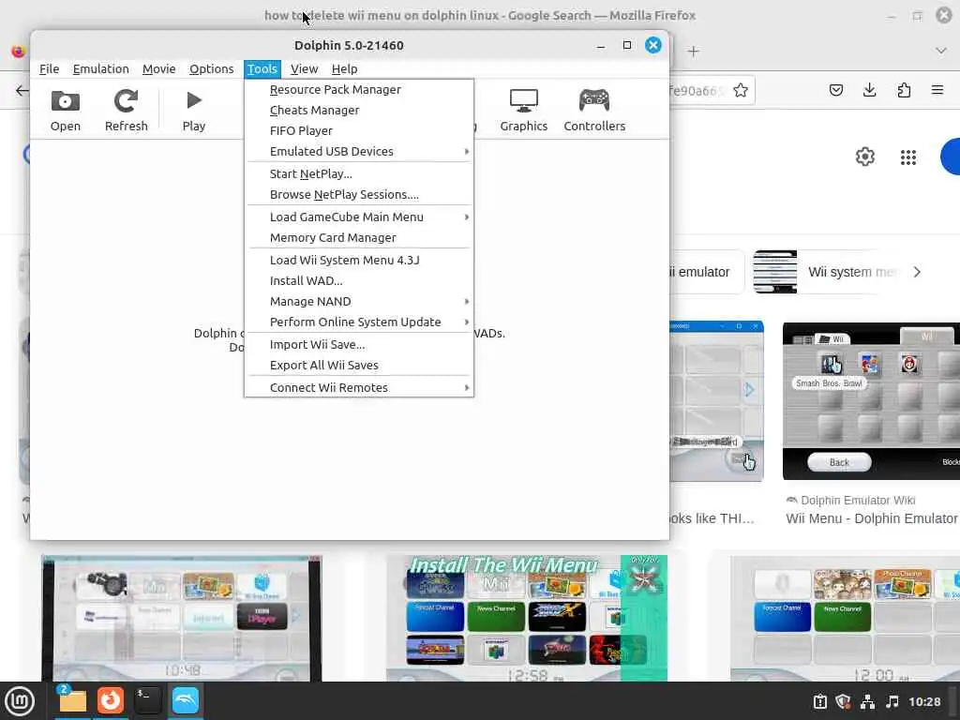Open Google settings gear icon
The width and height of the screenshot is (960, 720).
864,157
